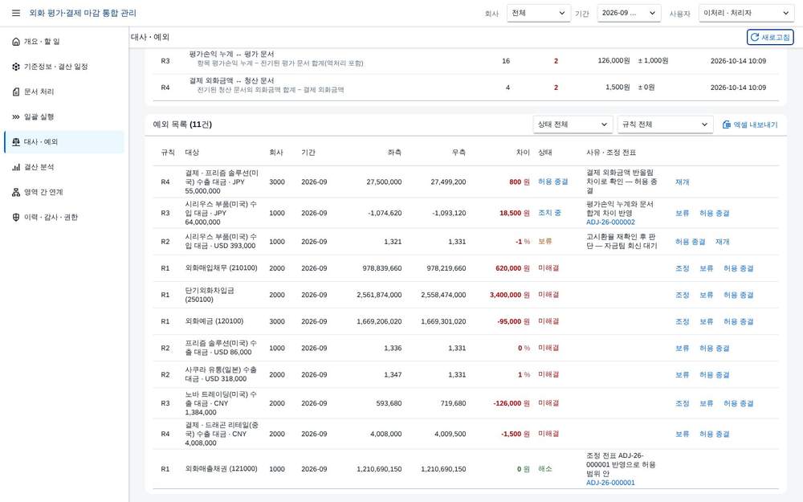Screen dimensions: 803x502
Task: Click R3 평가손익 누계 ↔ 평가 문서 rule row
Action: [466, 61]
